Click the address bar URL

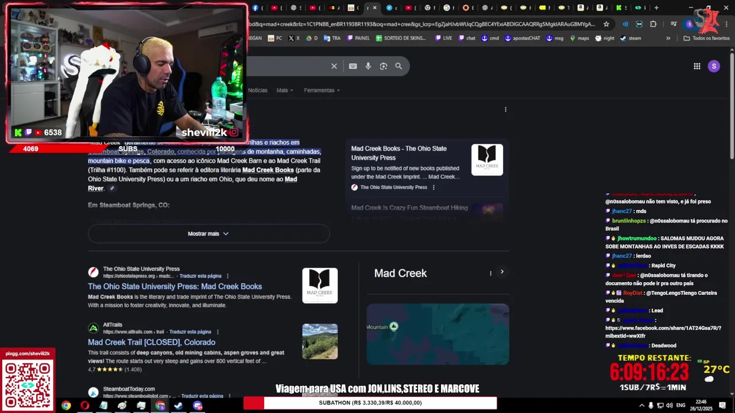click(422, 24)
